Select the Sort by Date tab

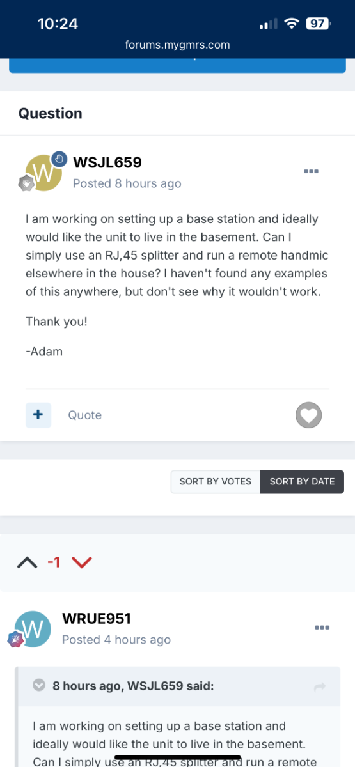pos(302,481)
